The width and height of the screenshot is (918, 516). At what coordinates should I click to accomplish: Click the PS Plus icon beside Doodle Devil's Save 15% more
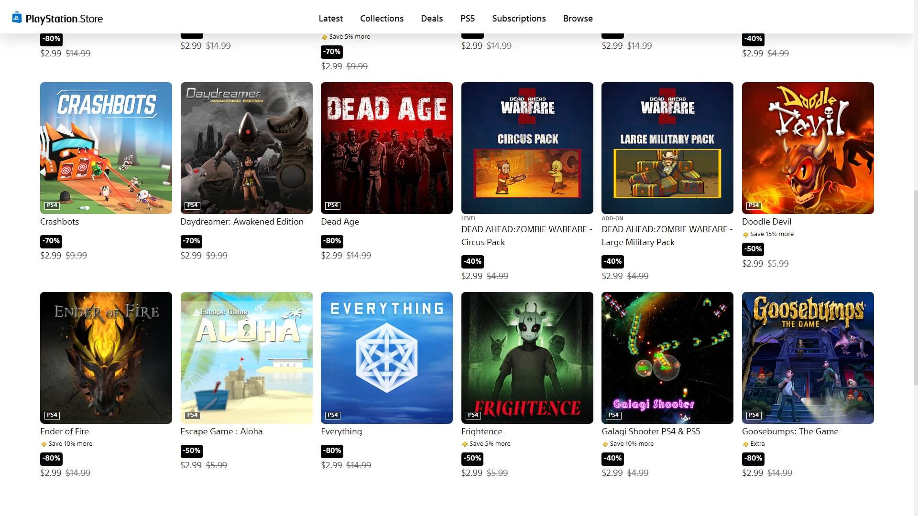click(x=745, y=235)
